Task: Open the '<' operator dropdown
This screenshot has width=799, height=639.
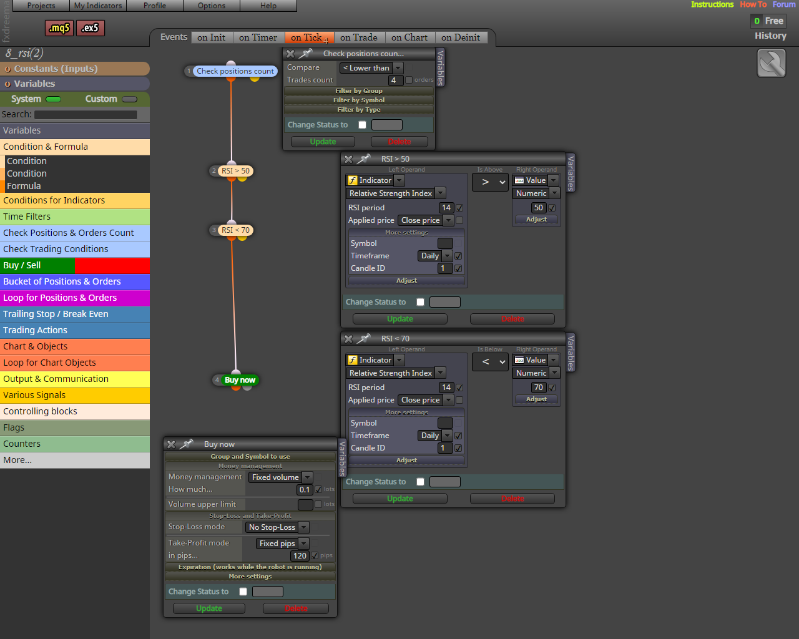Action: click(x=490, y=362)
